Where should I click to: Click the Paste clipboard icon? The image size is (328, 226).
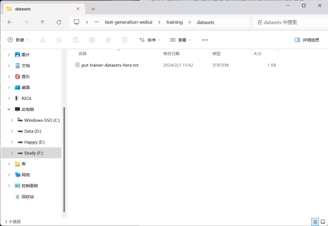[x=76, y=40]
